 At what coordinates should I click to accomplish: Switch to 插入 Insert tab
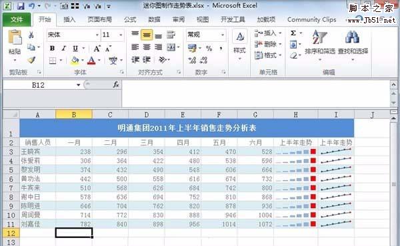click(69, 19)
